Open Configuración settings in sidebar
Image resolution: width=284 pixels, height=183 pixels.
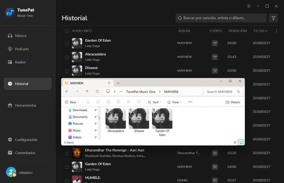(x=22, y=140)
